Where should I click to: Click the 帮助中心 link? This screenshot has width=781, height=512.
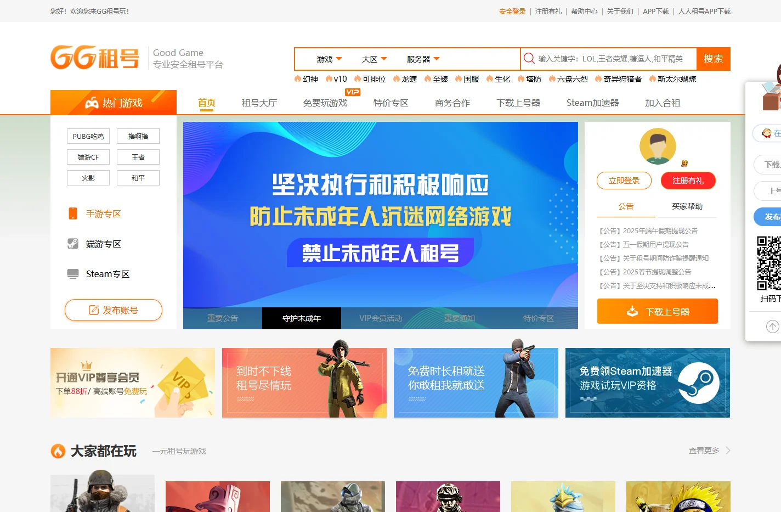[x=584, y=11]
